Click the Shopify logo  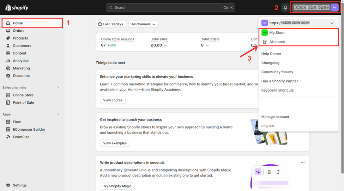click(x=17, y=8)
